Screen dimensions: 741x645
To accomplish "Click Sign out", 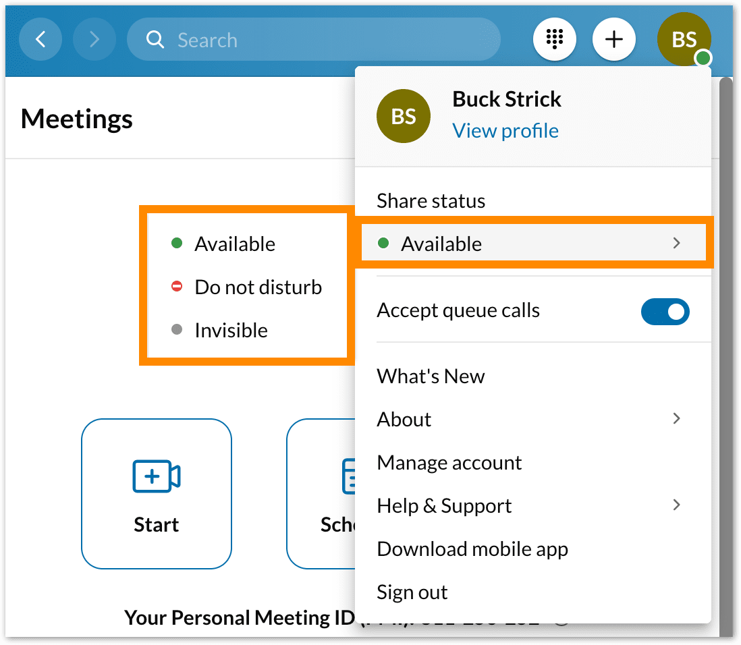I will (412, 592).
